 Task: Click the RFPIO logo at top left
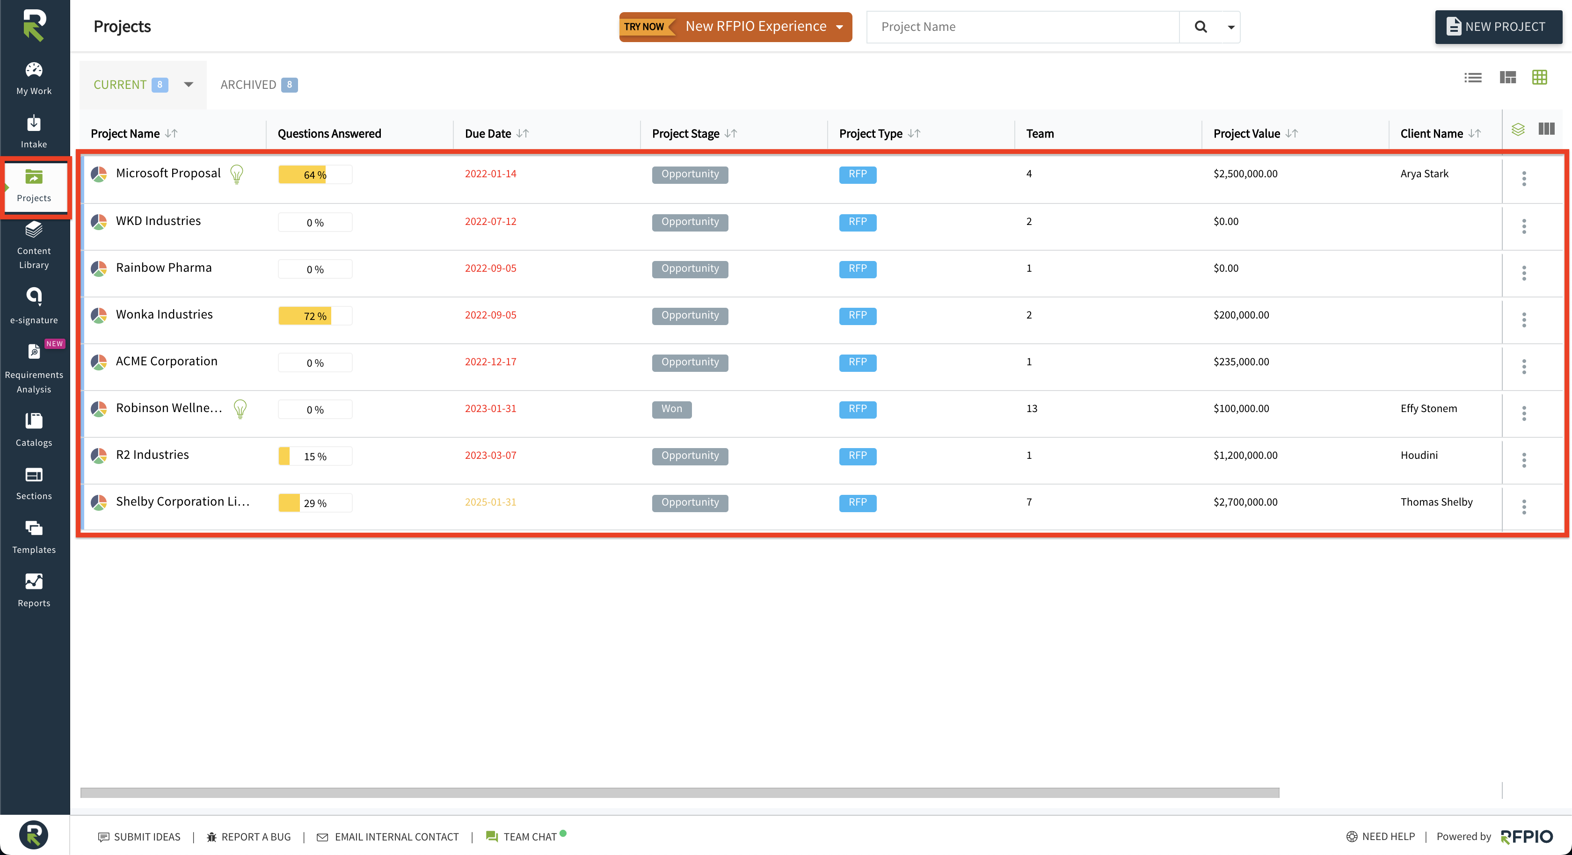(x=34, y=26)
